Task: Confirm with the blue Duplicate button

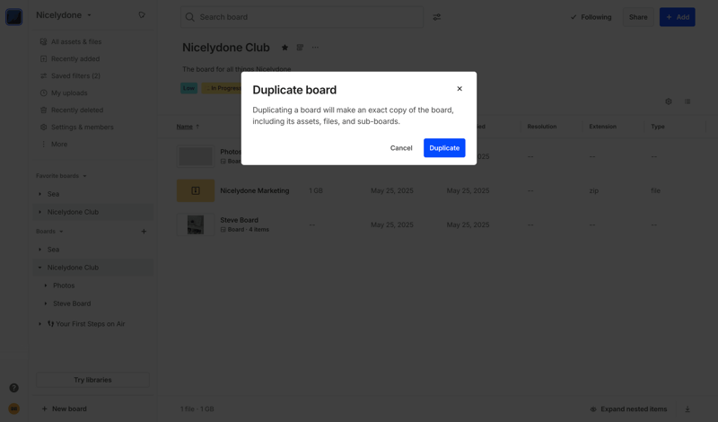Action: (444, 148)
